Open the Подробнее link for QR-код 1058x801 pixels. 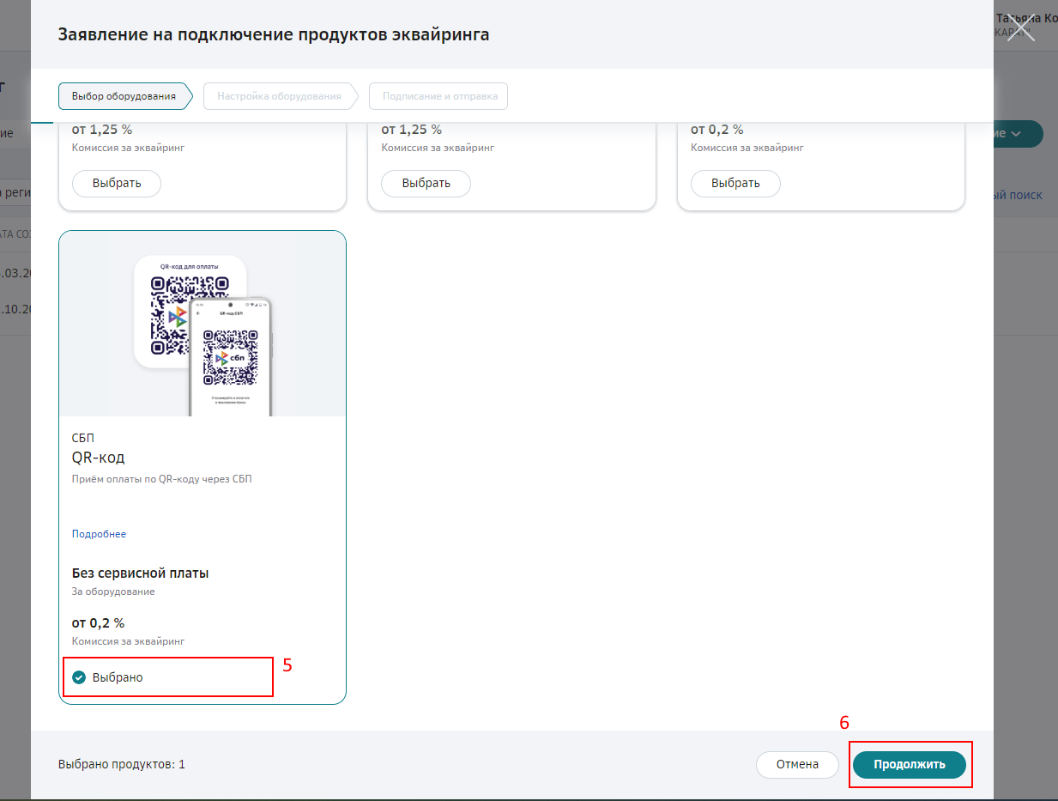[x=99, y=534]
